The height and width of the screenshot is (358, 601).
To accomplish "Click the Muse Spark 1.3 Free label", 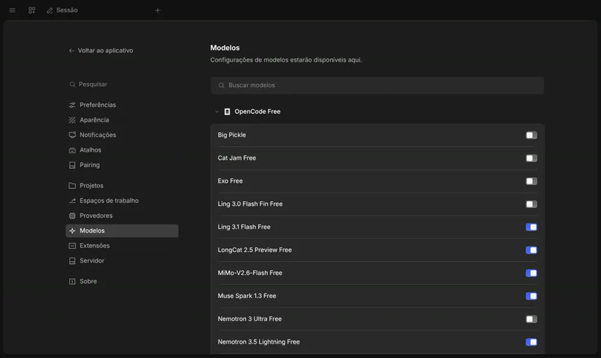I will (x=247, y=296).
